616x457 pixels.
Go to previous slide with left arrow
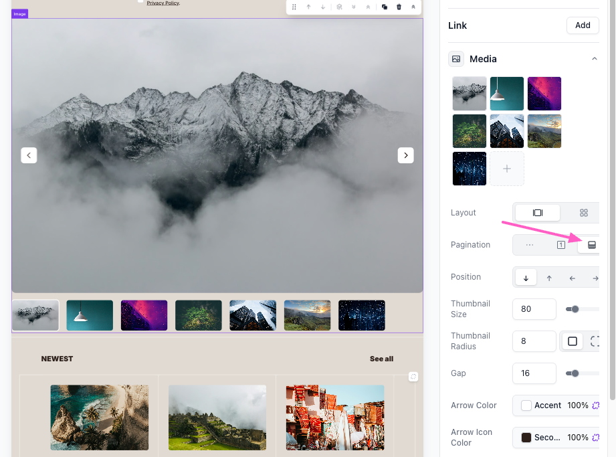click(29, 155)
